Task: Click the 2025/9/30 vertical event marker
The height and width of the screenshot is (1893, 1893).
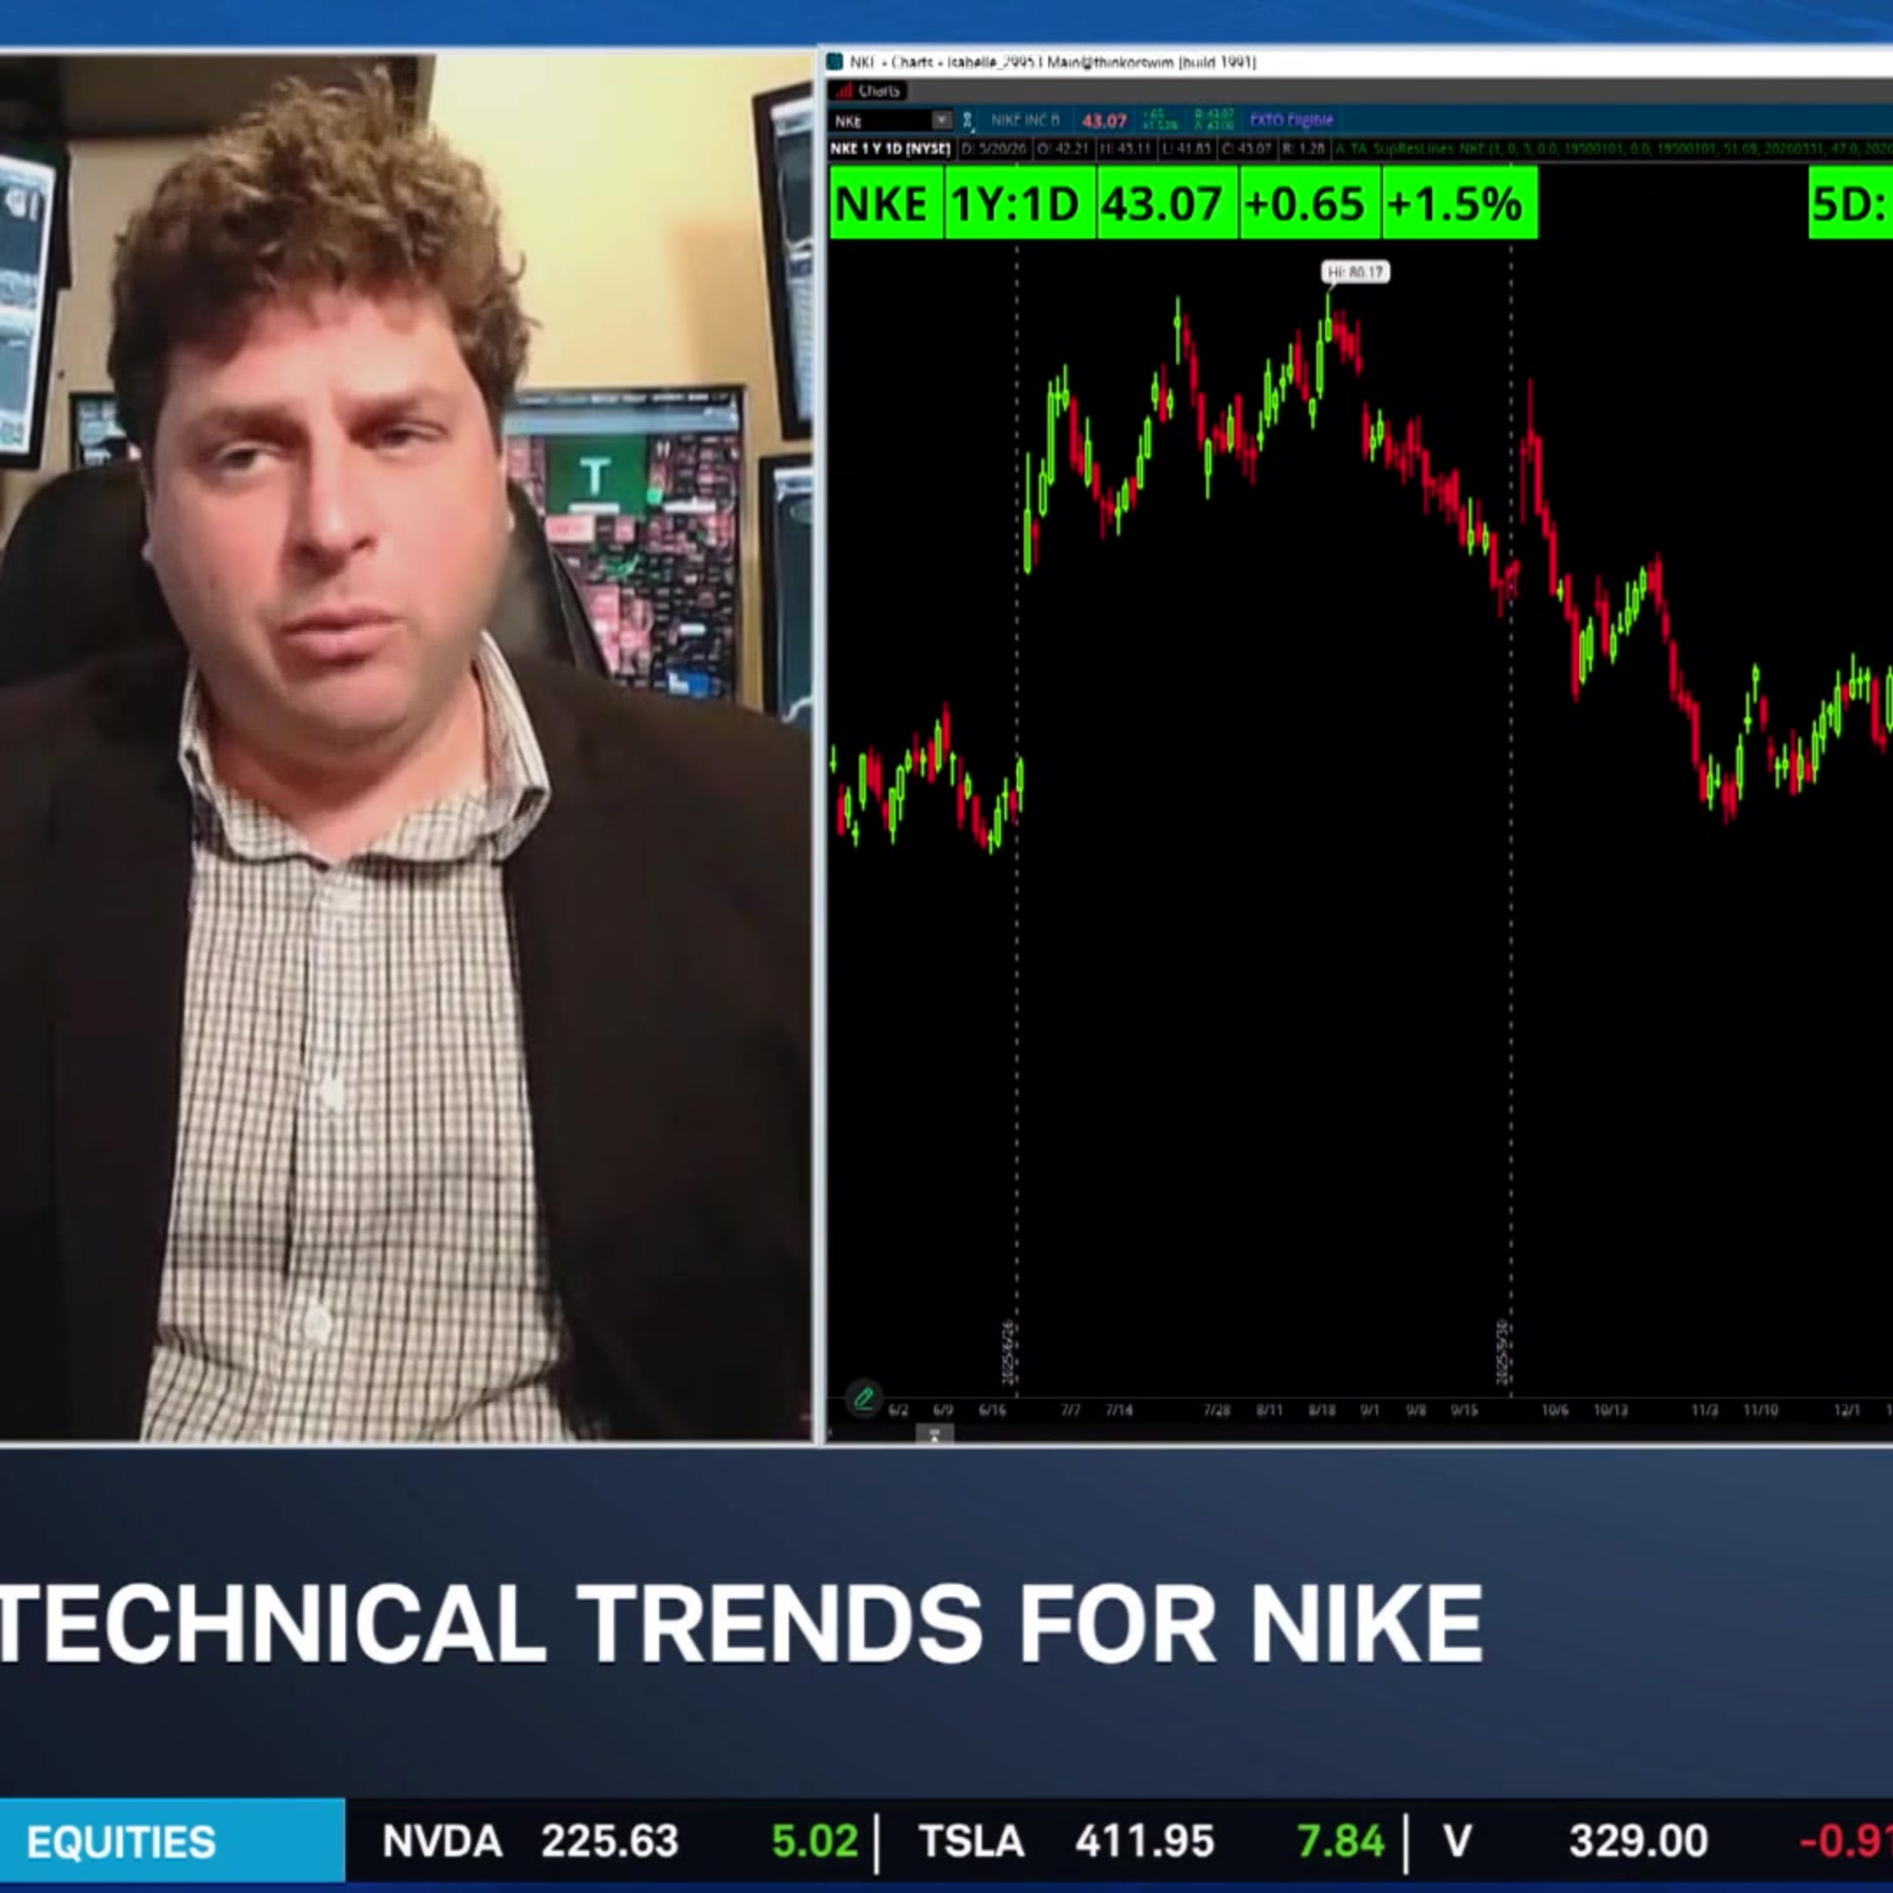Action: (x=1503, y=1353)
